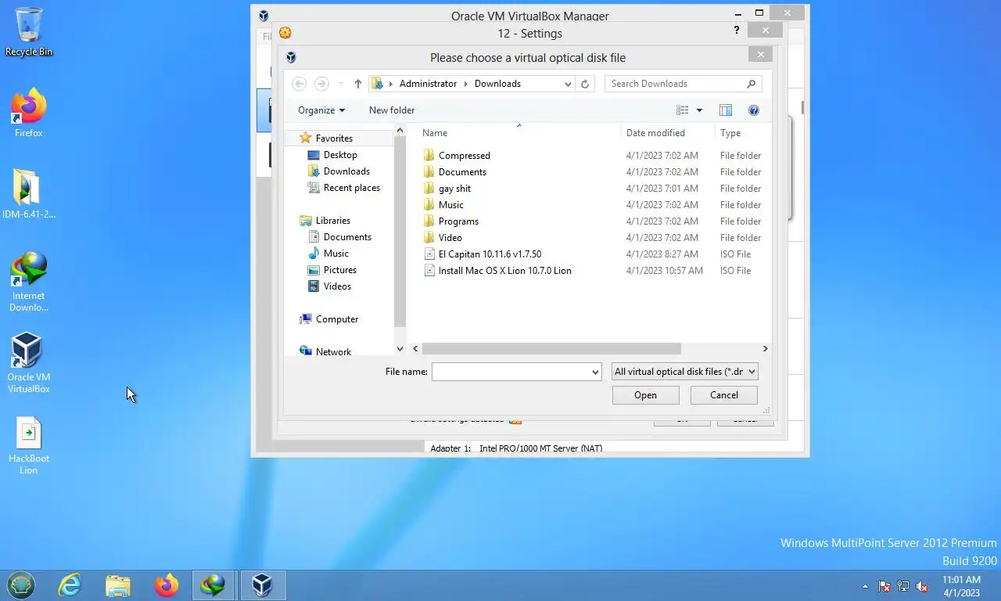The image size is (1001, 601).
Task: Select the El Capitan 10.11.6 ISO file
Action: [x=490, y=254]
